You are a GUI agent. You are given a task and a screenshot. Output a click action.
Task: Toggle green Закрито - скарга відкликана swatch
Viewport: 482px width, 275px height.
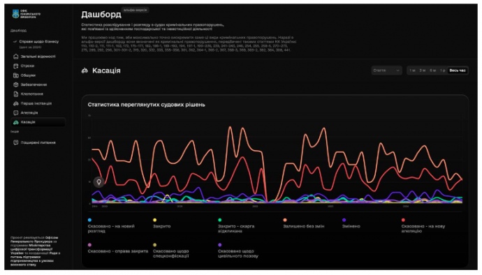220,220
